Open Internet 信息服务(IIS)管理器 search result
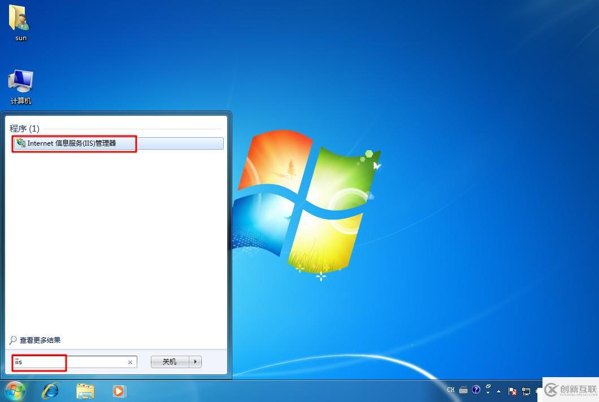The width and height of the screenshot is (599, 402). click(119, 143)
